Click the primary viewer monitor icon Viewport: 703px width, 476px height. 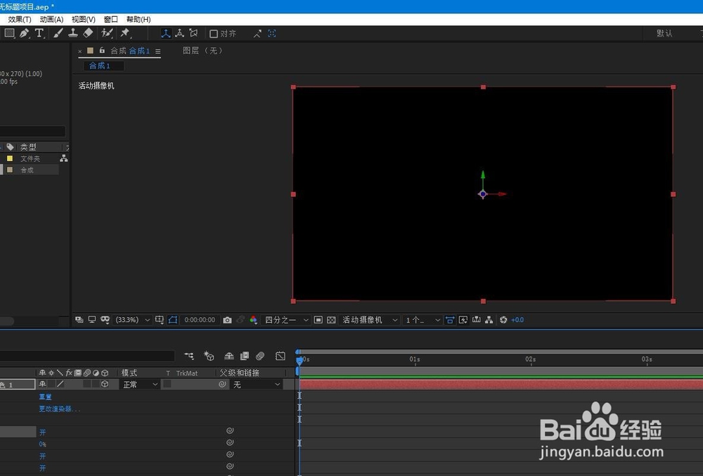pyautogui.click(x=92, y=320)
